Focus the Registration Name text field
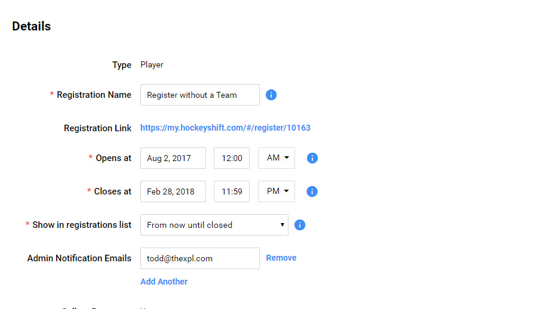The image size is (550, 309). click(x=199, y=95)
